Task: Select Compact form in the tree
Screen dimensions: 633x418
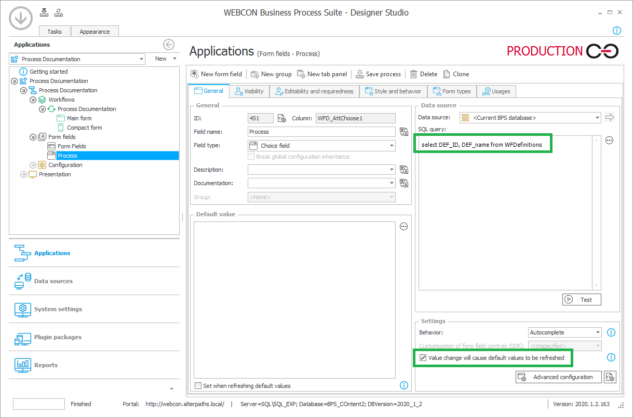Action: tap(85, 128)
